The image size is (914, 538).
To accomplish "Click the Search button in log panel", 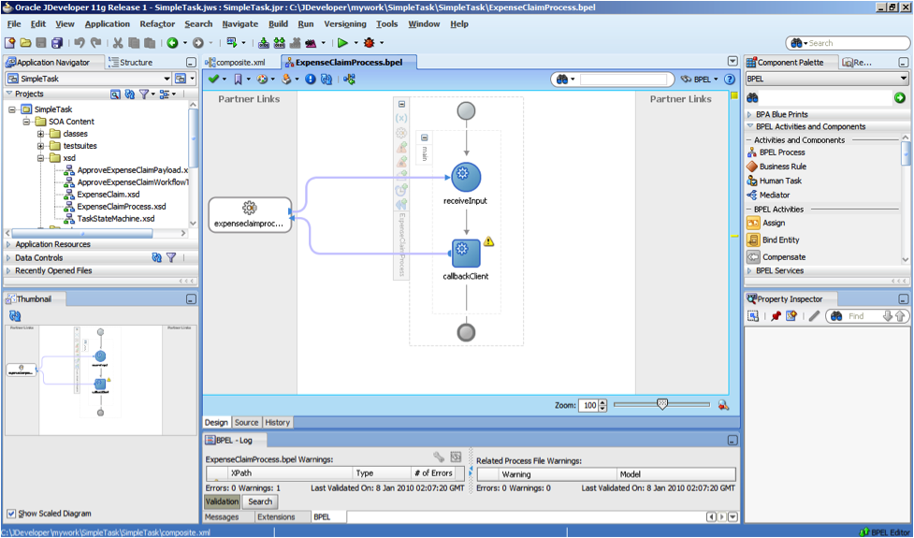I will tap(260, 502).
